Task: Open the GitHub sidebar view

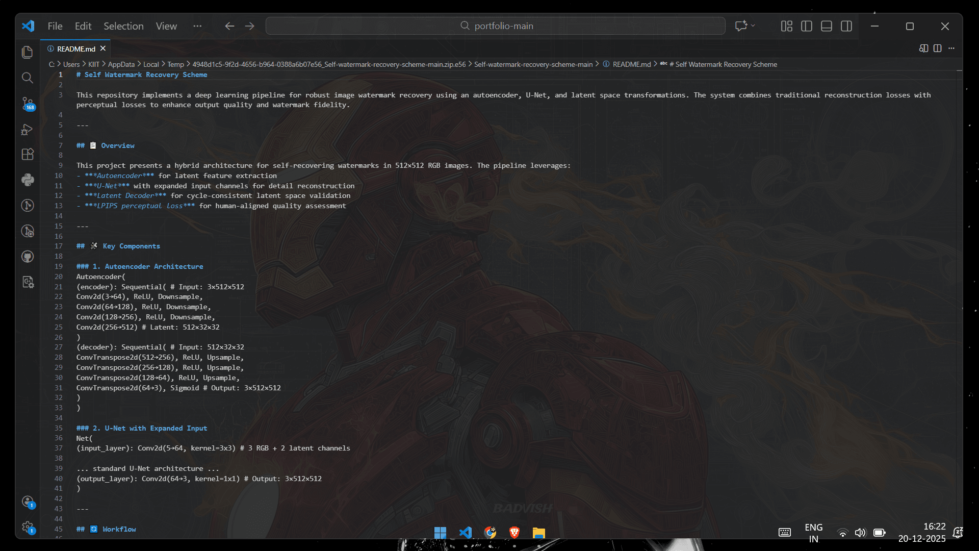Action: click(x=28, y=257)
